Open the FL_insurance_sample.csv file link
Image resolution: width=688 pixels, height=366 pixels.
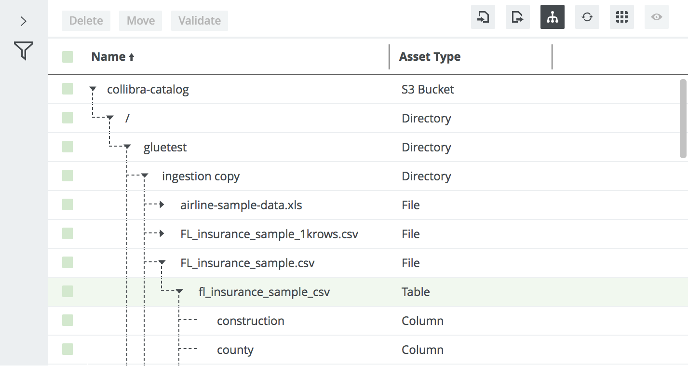point(247,263)
